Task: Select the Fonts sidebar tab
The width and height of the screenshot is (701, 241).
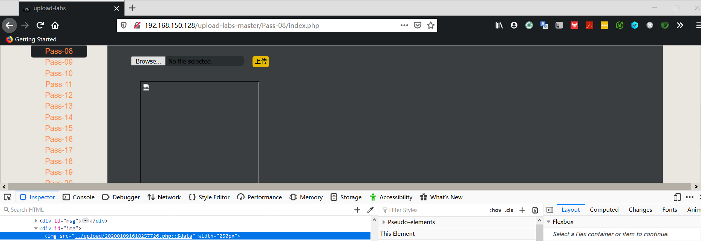Action: coord(670,210)
